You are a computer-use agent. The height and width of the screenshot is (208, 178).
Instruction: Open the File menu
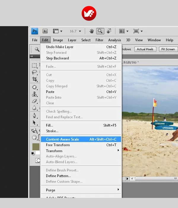coord(35,40)
